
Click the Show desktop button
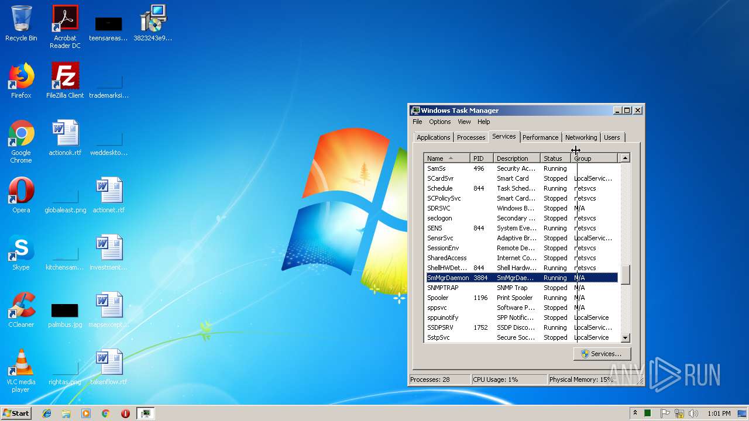click(743, 413)
